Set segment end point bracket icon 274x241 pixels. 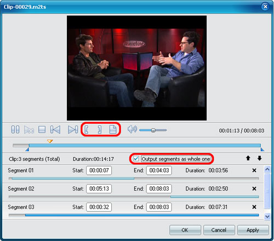pos(100,130)
